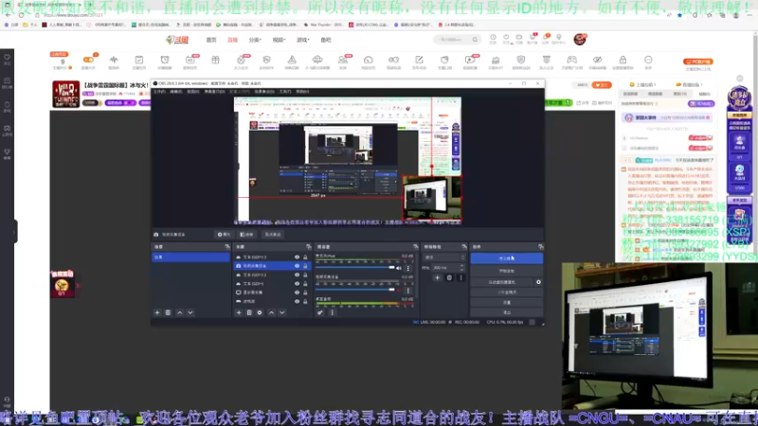
Task: Adjust the transition duration spinner arrows
Action: point(461,268)
